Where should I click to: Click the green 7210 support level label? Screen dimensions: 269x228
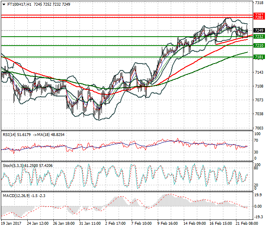[x=259, y=46]
